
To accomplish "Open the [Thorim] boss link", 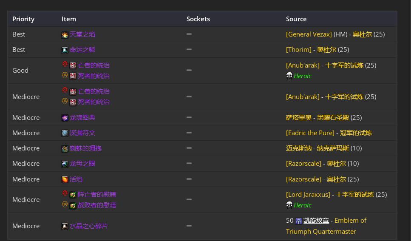I will point(298,50).
